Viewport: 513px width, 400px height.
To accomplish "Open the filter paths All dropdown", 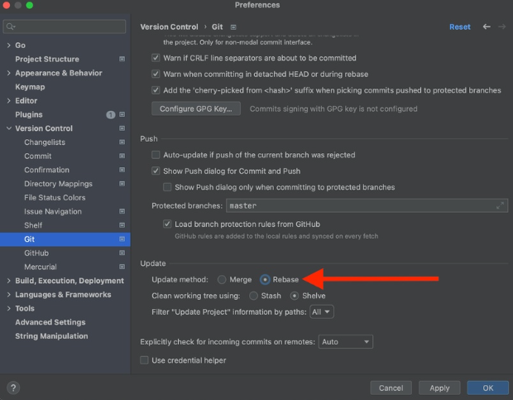I will (321, 312).
